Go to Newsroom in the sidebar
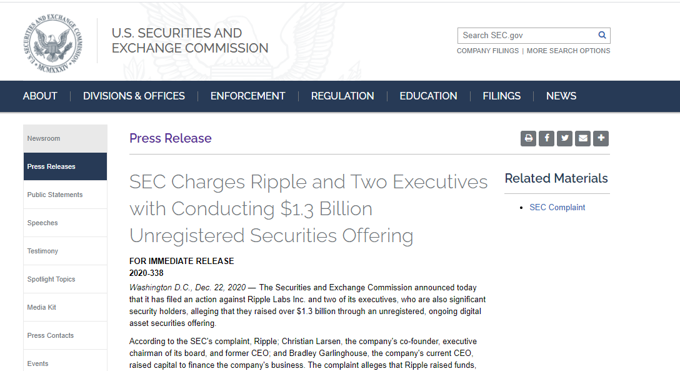This screenshot has width=680, height=371. [x=65, y=138]
